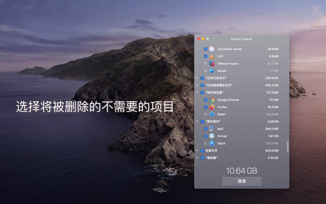Uncheck the Google Chrome checkbox
326x204 pixels.
point(206,100)
